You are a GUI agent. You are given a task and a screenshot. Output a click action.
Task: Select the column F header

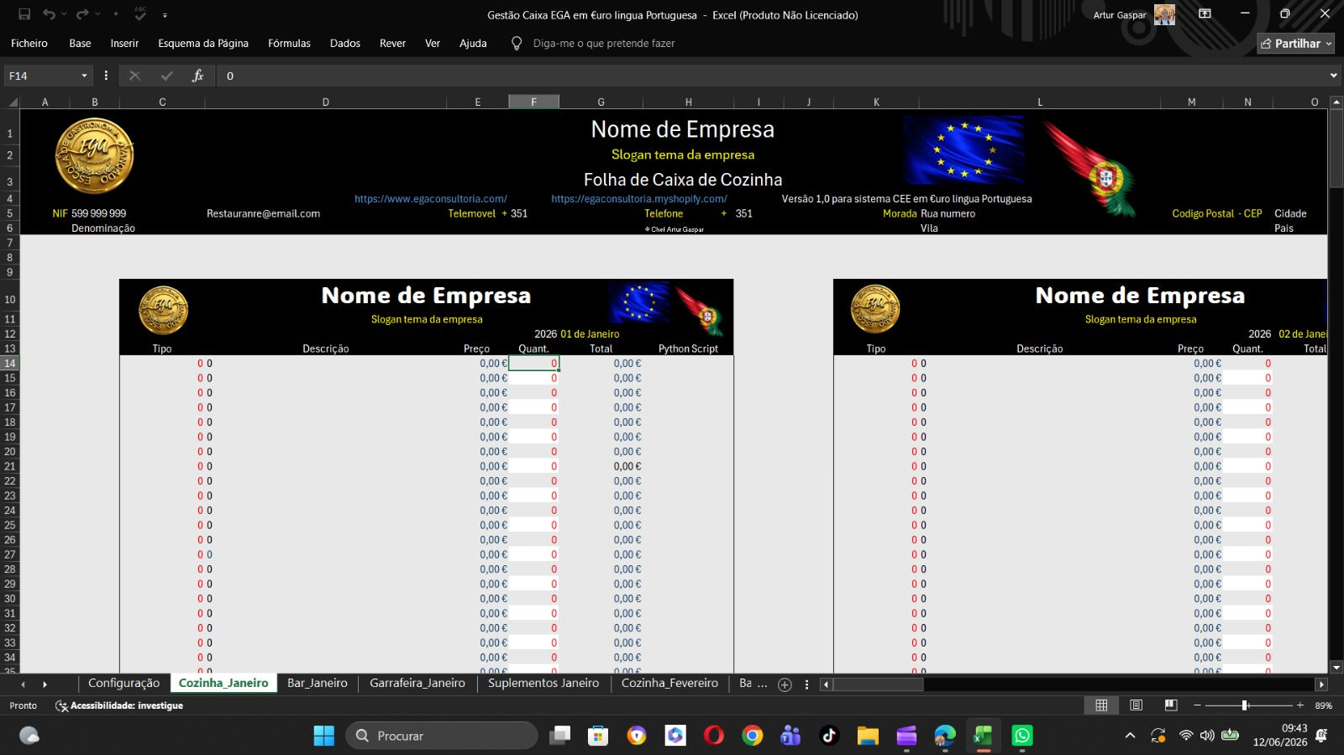533,102
